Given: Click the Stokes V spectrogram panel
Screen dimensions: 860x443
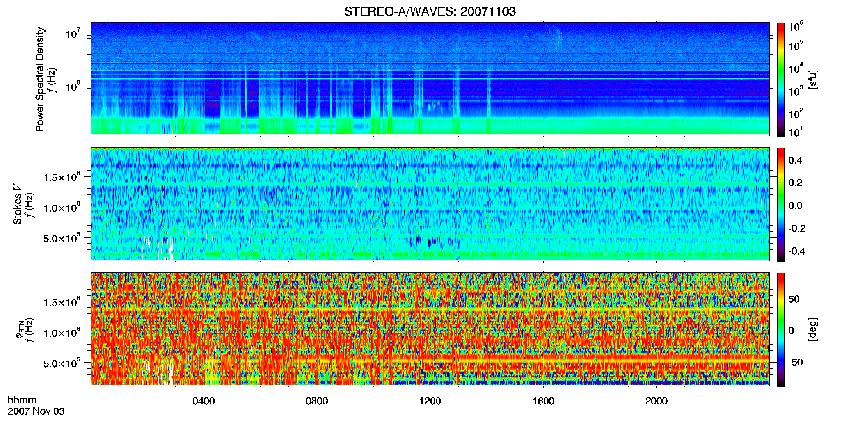Looking at the screenshot, I should tap(430, 204).
